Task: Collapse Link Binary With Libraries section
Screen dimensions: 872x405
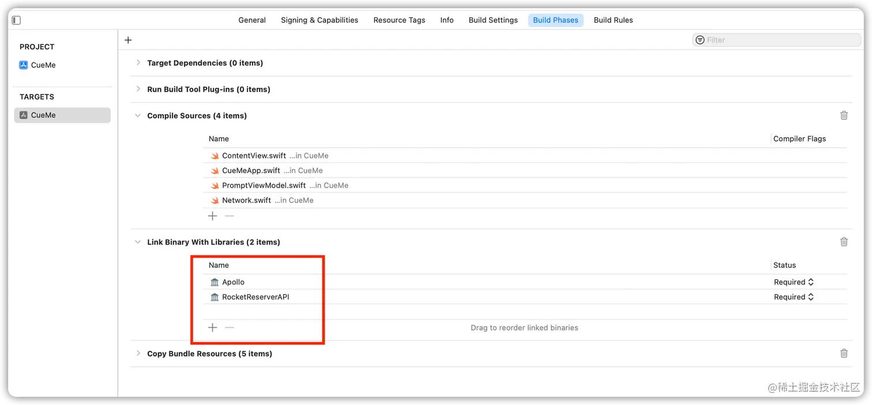Action: tap(138, 242)
